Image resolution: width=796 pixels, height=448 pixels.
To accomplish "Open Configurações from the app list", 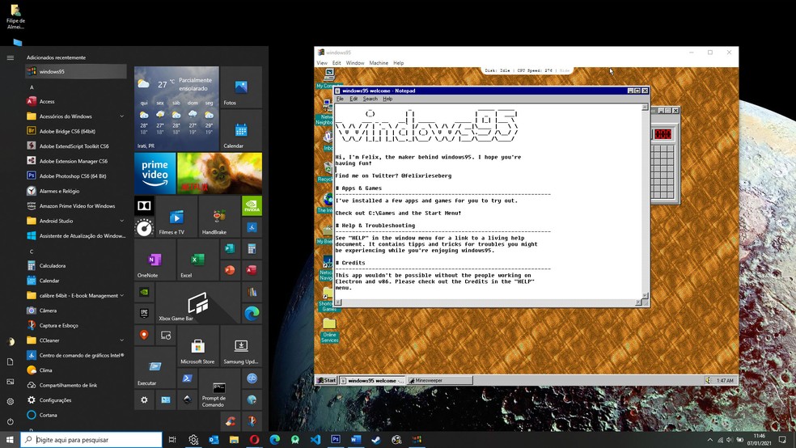I will click(x=76, y=399).
